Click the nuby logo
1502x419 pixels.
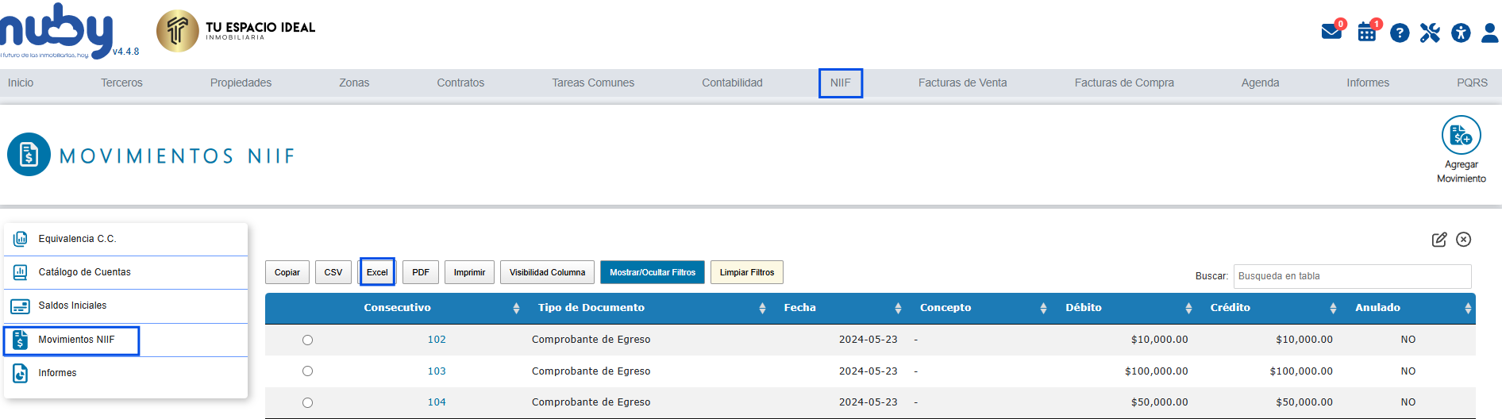(57, 32)
